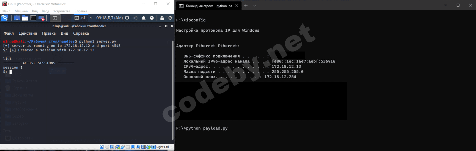The height and width of the screenshot is (151, 476).
Task: Click the 'session 1' line in Kali terminal
Action: [x=13, y=68]
